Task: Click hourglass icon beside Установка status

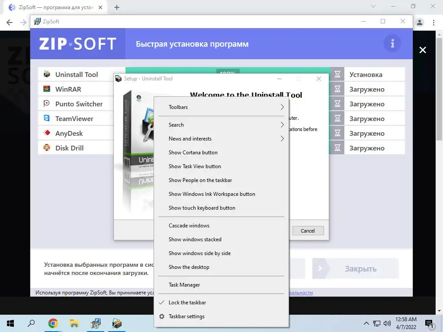Action: click(x=337, y=74)
